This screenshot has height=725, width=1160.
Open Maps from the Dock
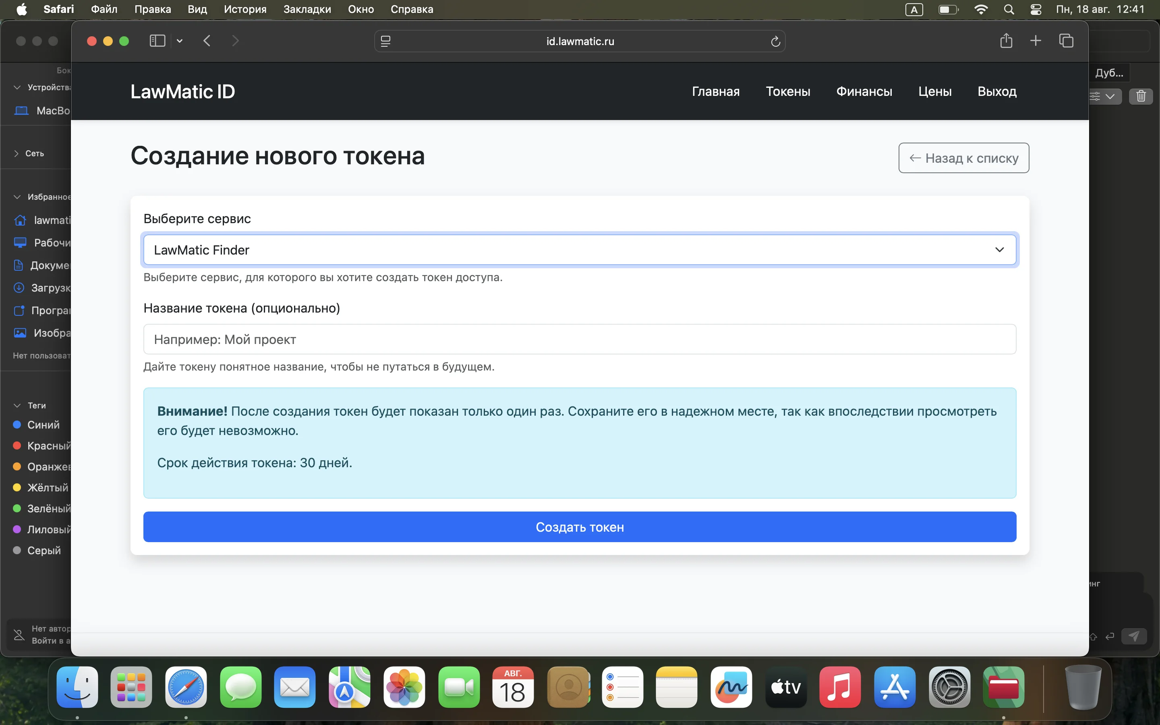click(350, 687)
